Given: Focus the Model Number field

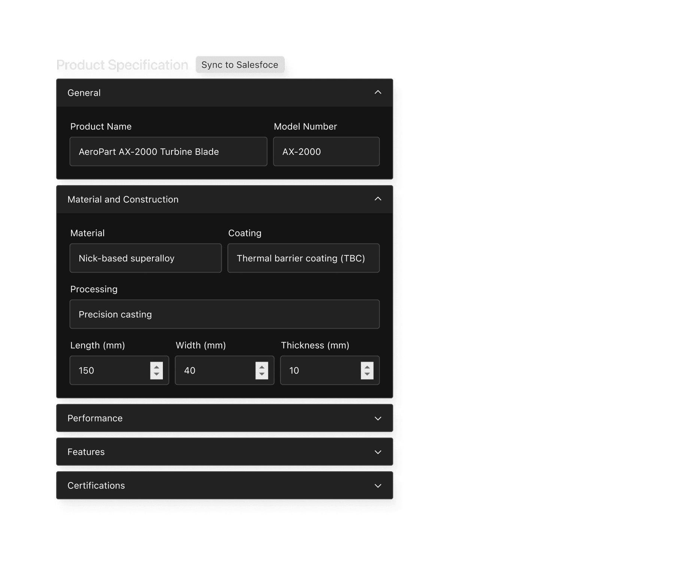Looking at the screenshot, I should [x=326, y=151].
